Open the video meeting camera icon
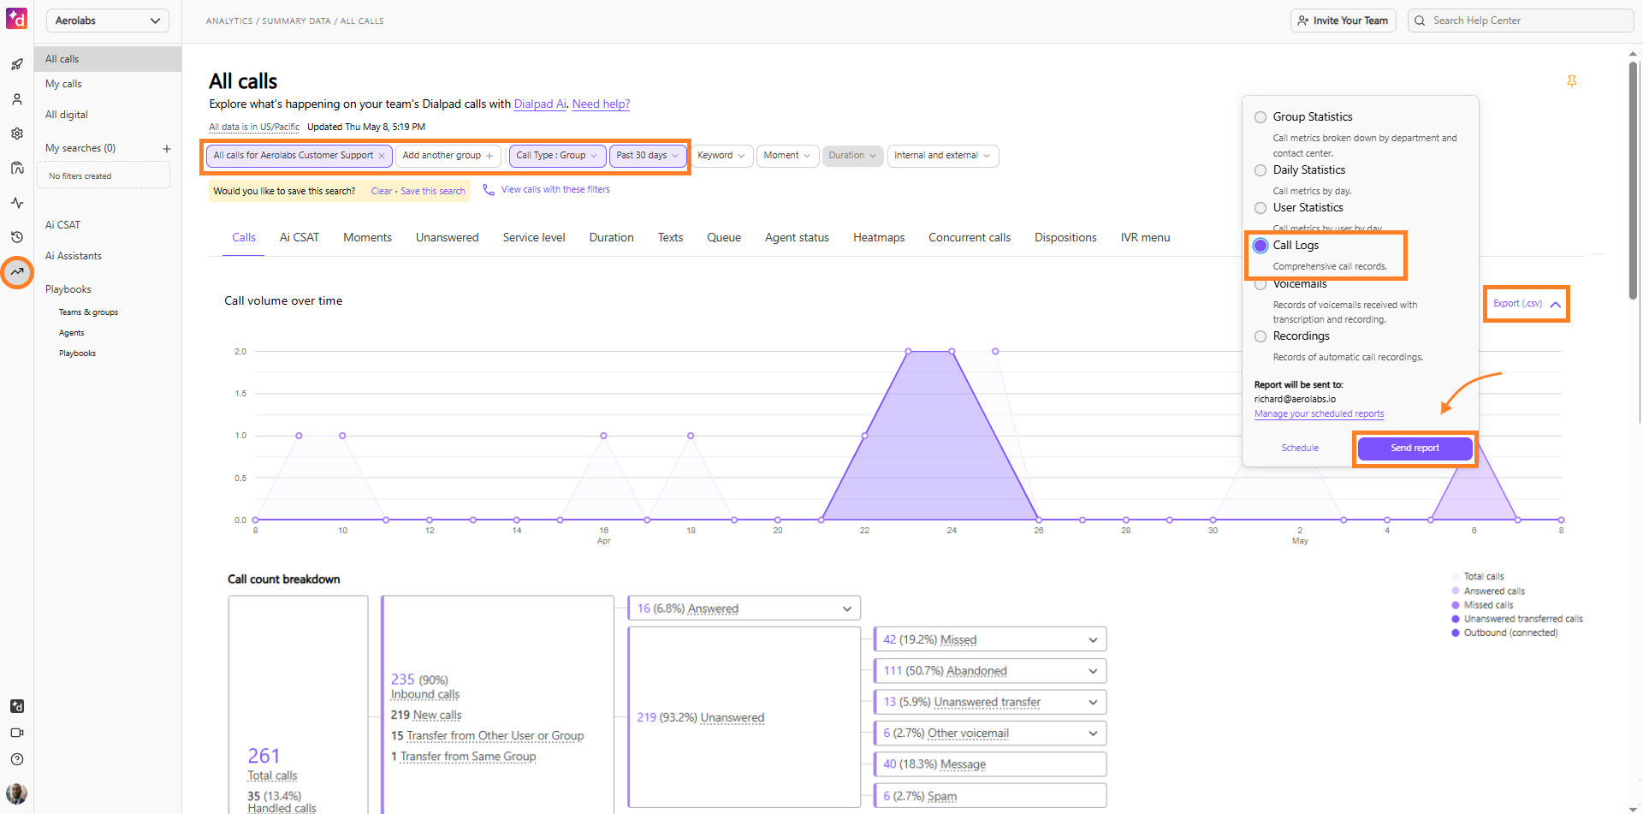 click(17, 733)
